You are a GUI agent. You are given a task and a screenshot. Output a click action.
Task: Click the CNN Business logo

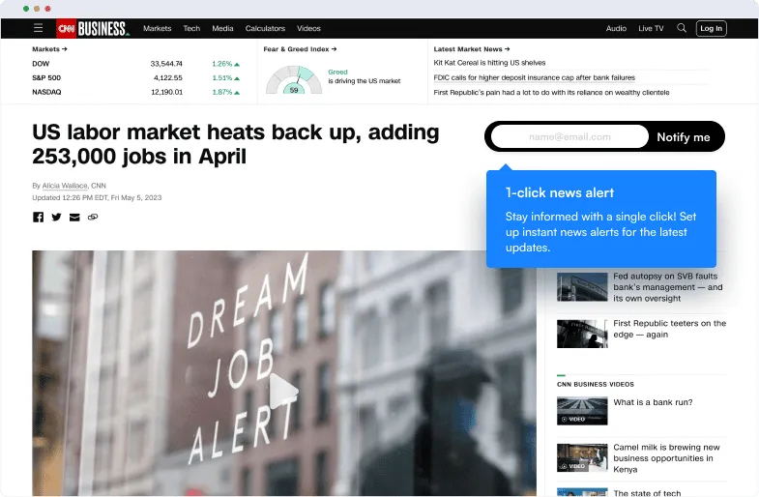pos(93,29)
